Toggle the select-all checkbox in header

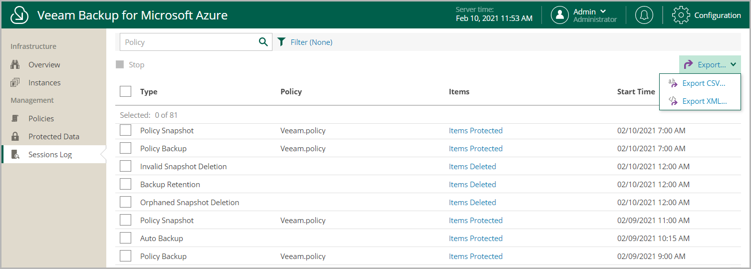pyautogui.click(x=126, y=91)
